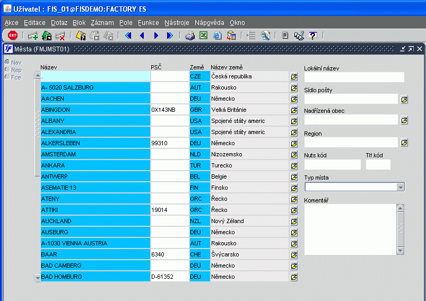Viewport: 426px width, 301px height.
Task: Open the Blok menu
Action: 79,23
